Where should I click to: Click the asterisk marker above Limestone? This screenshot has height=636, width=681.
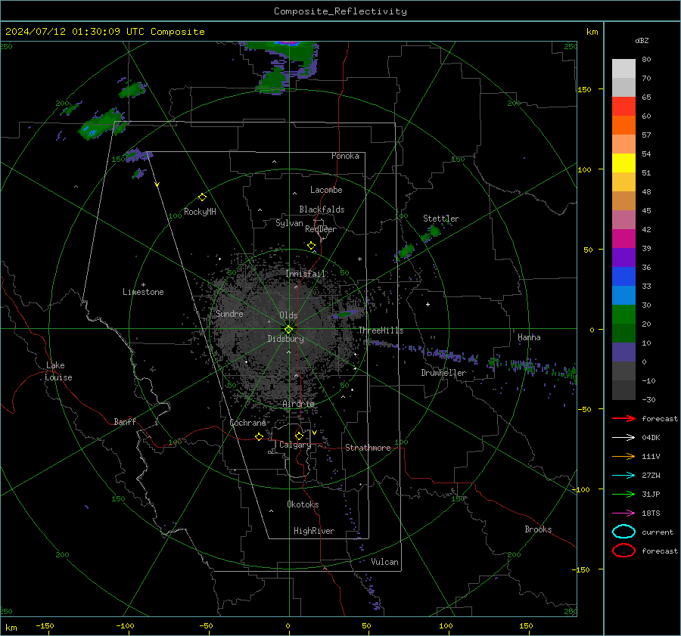point(143,285)
